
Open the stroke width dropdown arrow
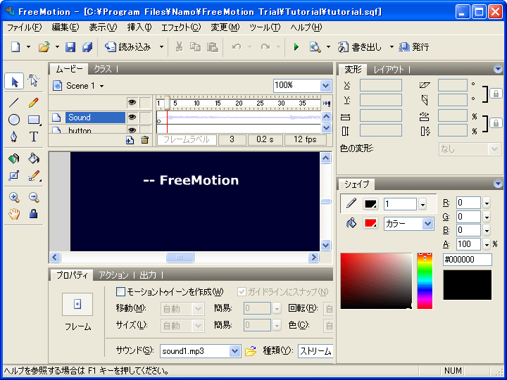click(423, 204)
